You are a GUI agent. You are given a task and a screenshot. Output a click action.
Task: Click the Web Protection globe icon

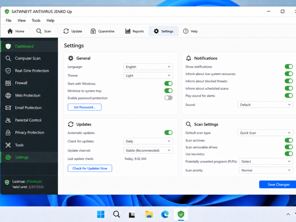[8, 95]
